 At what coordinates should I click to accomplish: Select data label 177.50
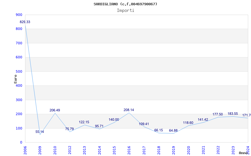tap(217, 114)
